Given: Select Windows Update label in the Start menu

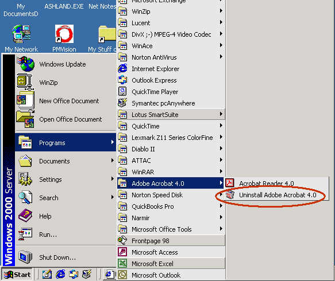Looking at the screenshot, I should [x=63, y=64].
